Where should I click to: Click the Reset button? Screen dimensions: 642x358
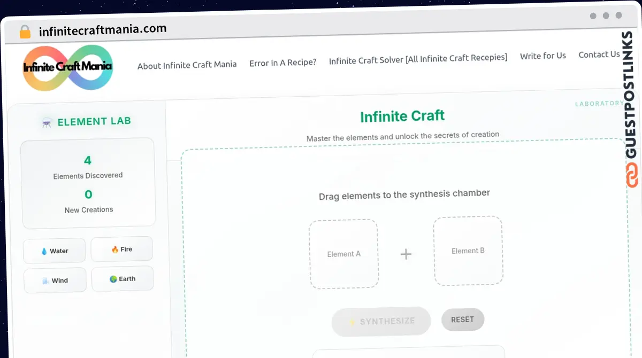pyautogui.click(x=463, y=320)
